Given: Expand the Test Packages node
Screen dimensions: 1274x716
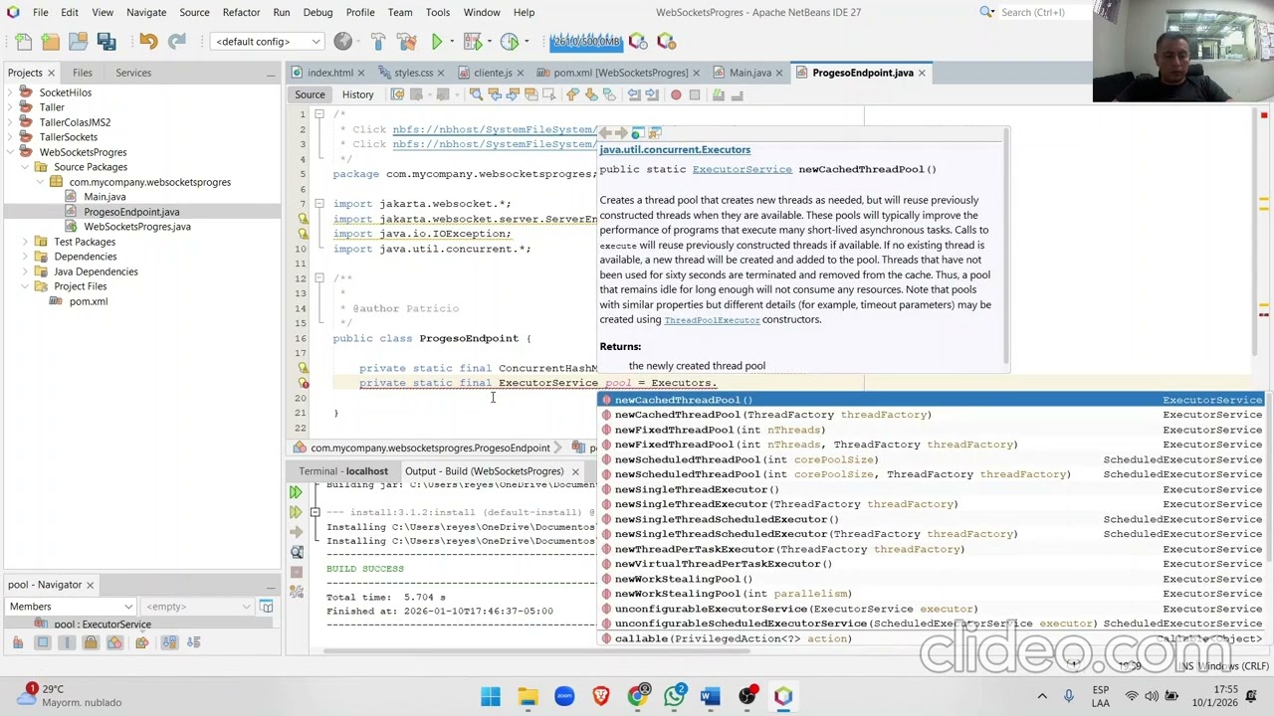Looking at the screenshot, I should click(x=25, y=242).
